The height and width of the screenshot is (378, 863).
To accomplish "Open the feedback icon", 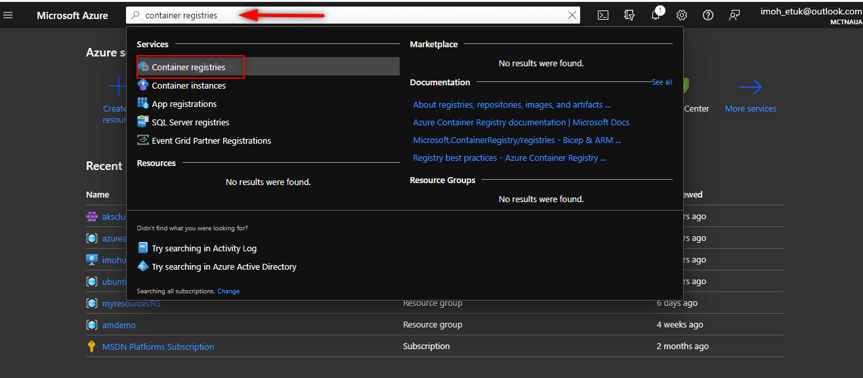I will coord(734,15).
